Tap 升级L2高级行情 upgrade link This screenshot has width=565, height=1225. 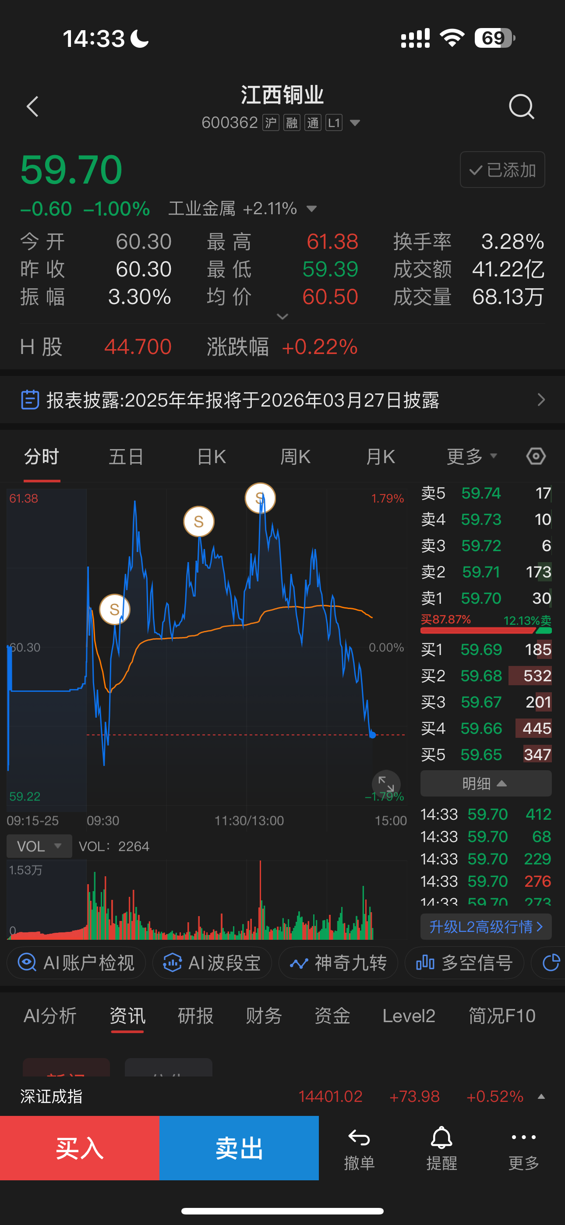coord(486,926)
